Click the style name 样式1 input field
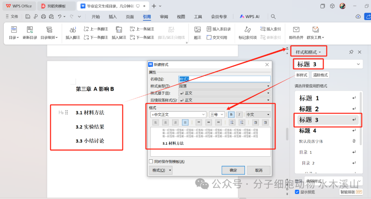 [x=224, y=79]
